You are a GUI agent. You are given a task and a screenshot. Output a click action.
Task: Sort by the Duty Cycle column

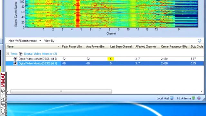(197, 46)
